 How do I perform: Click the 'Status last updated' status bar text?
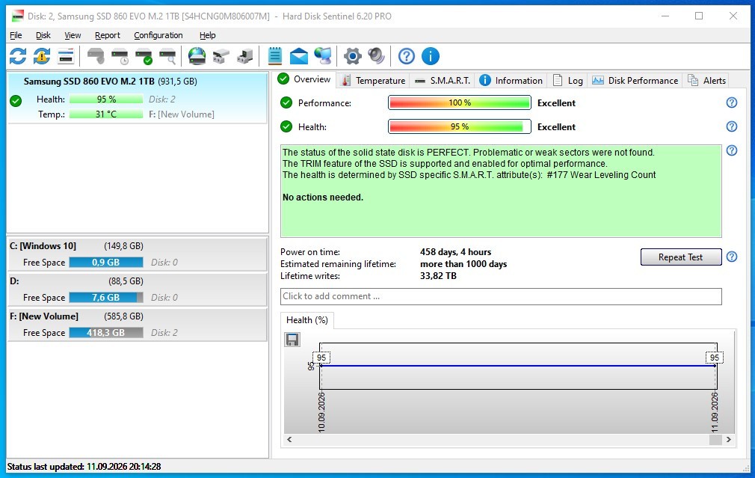pyautogui.click(x=84, y=467)
